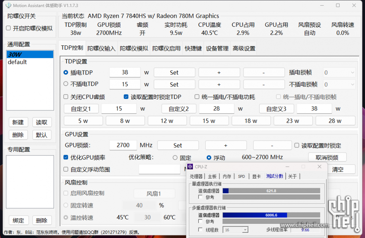Disable the 优化GPU频率 checkbox
The width and height of the screenshot is (365, 238).
[66, 157]
